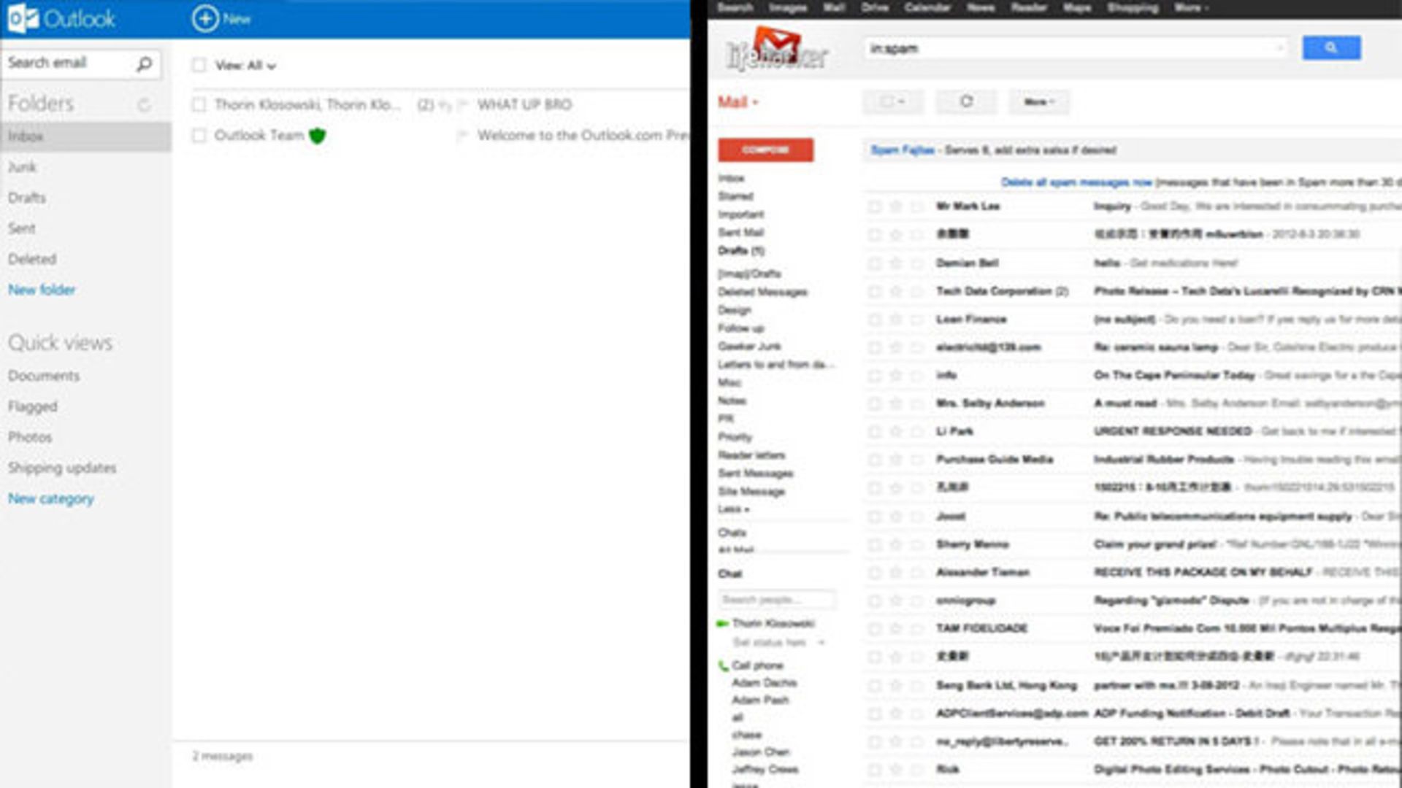This screenshot has height=788, width=1402.
Task: Click the magnifier icon in Outlook's email search
Action: (143, 63)
